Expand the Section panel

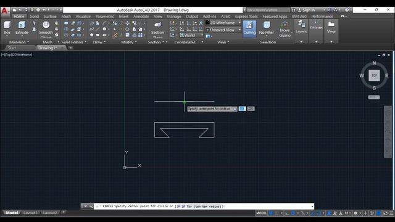pyautogui.click(x=156, y=42)
